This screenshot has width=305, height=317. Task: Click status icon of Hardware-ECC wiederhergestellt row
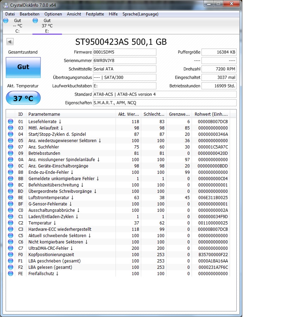[11, 229]
